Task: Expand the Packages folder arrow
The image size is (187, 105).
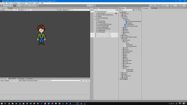Action: (x=120, y=79)
